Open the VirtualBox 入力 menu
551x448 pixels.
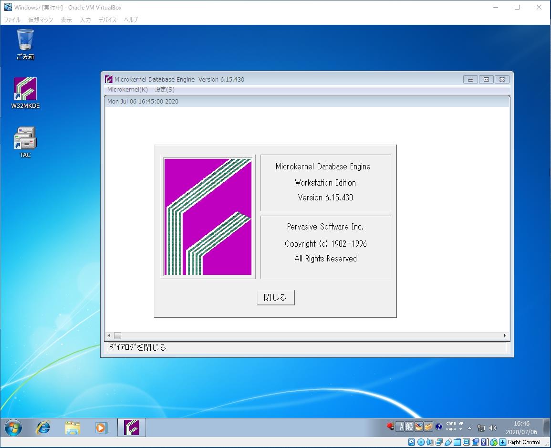pyautogui.click(x=85, y=20)
